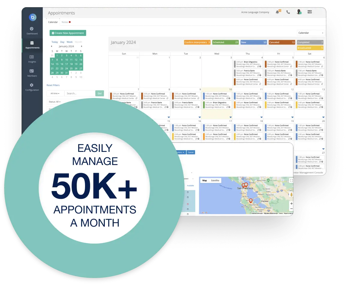Click the San Francisco map pin
The image size is (348, 284).
(246, 185)
